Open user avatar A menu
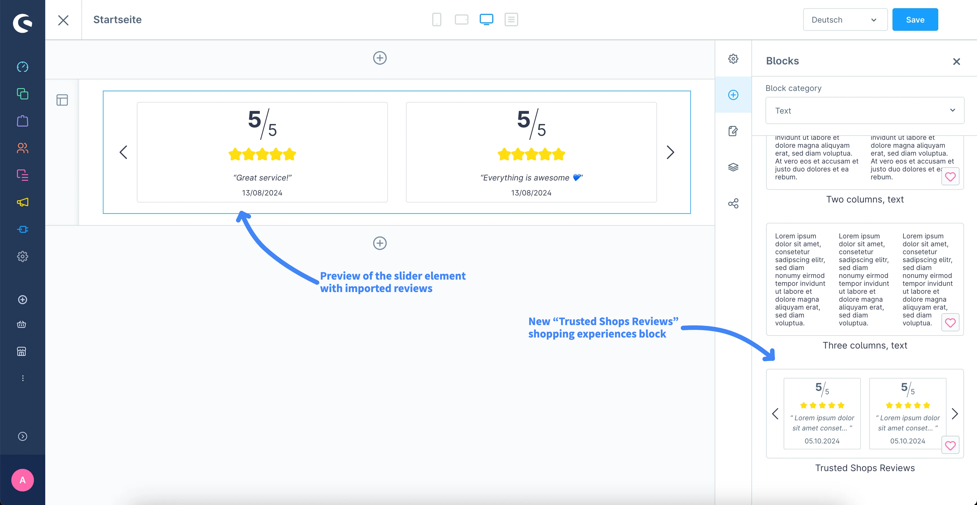The image size is (977, 505). click(22, 480)
